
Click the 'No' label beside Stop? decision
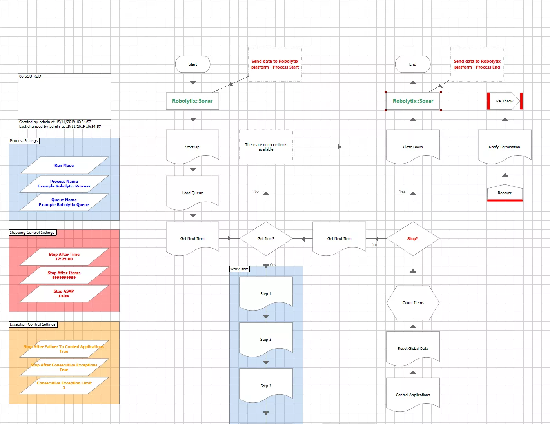pyautogui.click(x=374, y=245)
